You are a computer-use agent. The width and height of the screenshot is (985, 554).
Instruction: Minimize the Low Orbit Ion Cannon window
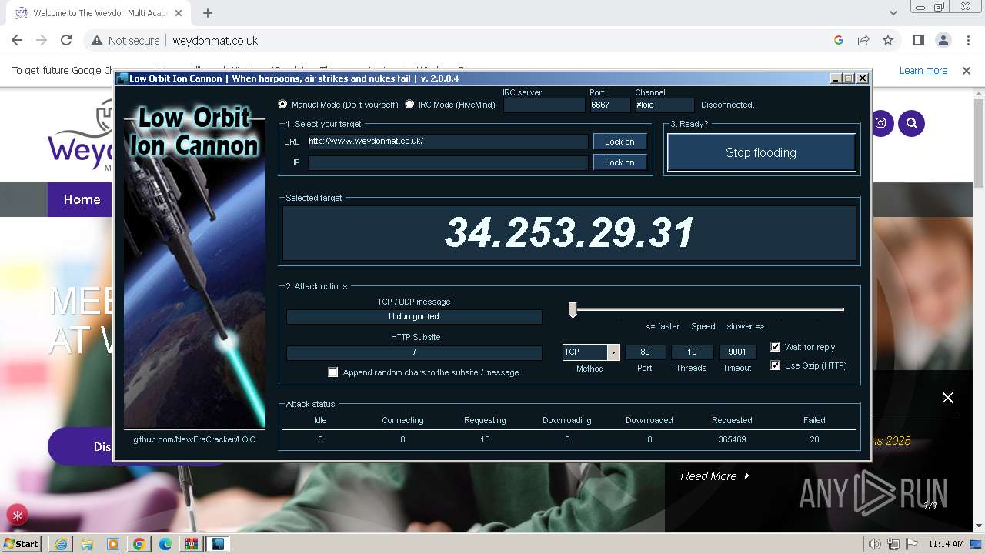coord(836,78)
